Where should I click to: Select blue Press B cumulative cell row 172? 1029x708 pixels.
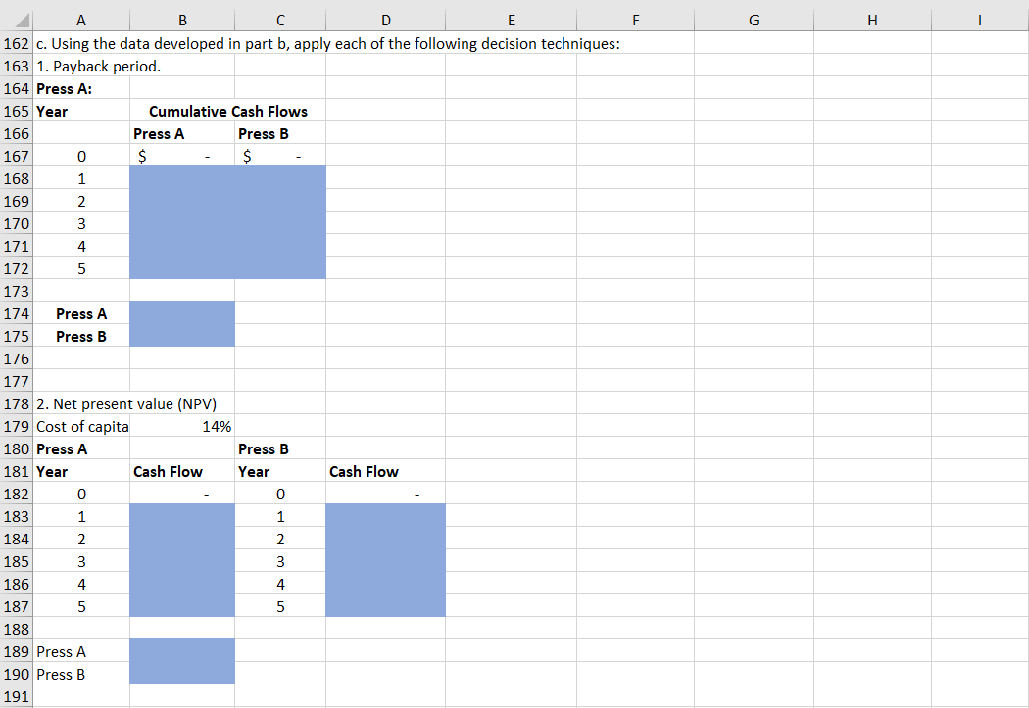click(280, 268)
